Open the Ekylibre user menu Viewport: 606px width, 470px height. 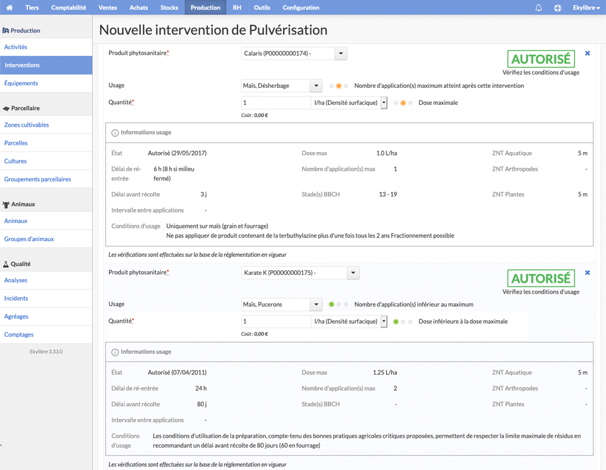coord(586,8)
